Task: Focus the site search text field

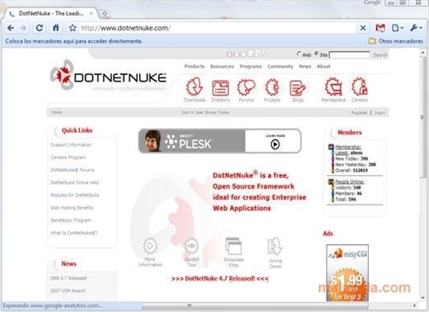Action: tap(349, 55)
